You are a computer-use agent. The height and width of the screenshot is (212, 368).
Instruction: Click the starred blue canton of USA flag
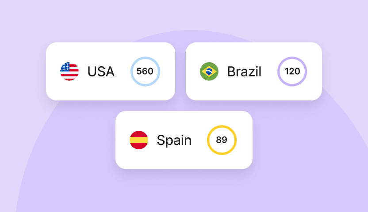coord(65,67)
